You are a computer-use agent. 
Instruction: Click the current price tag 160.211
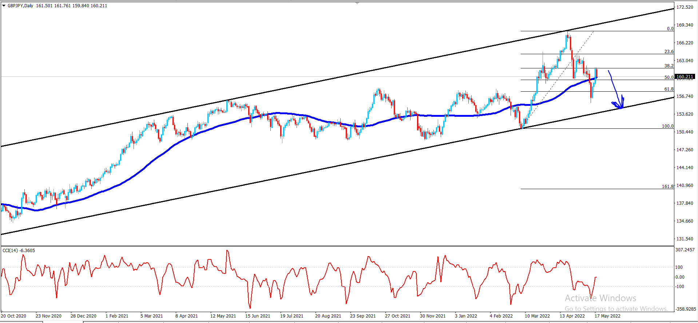point(685,77)
